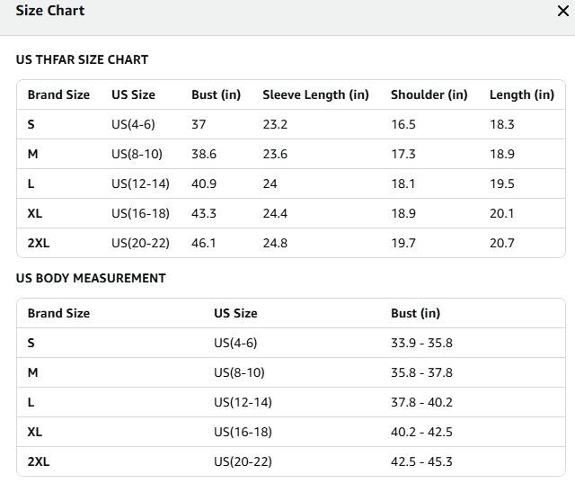Image resolution: width=575 pixels, height=492 pixels.
Task: Click body bust range 33.9 - 35.8
Action: (421, 344)
